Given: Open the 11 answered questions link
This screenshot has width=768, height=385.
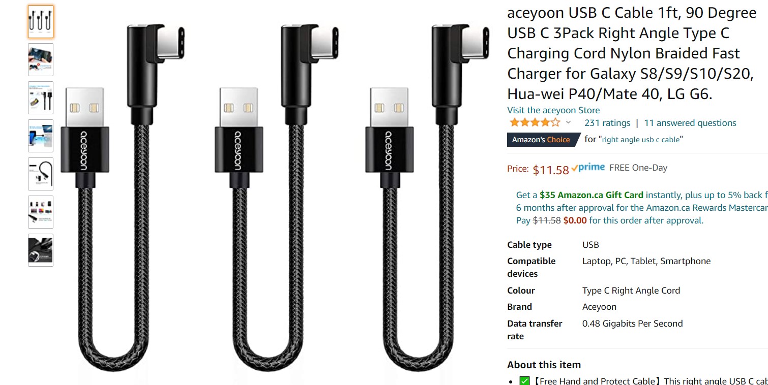Looking at the screenshot, I should click(690, 123).
